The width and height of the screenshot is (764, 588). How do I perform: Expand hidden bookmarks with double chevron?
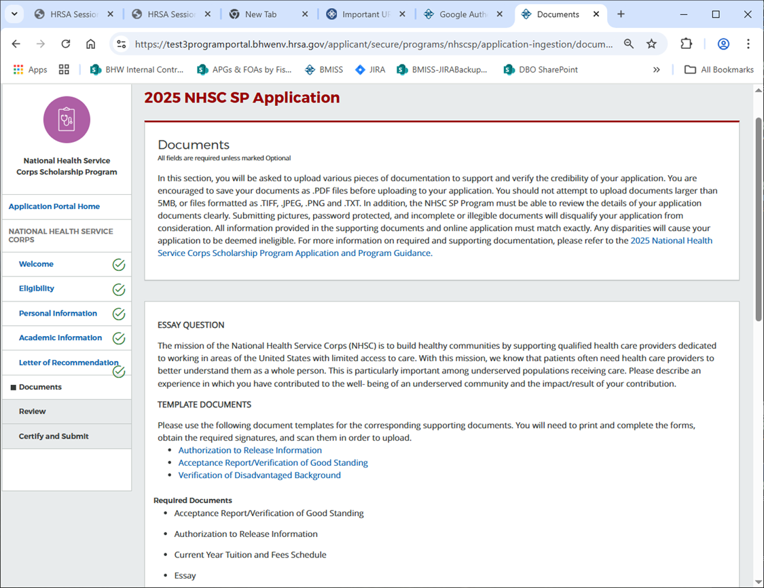point(656,69)
